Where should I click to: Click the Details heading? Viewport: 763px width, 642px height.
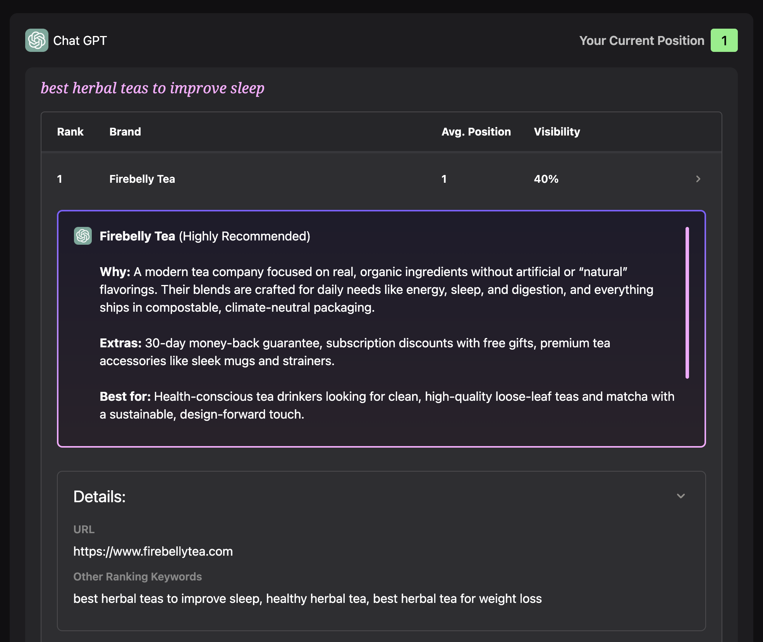[100, 497]
